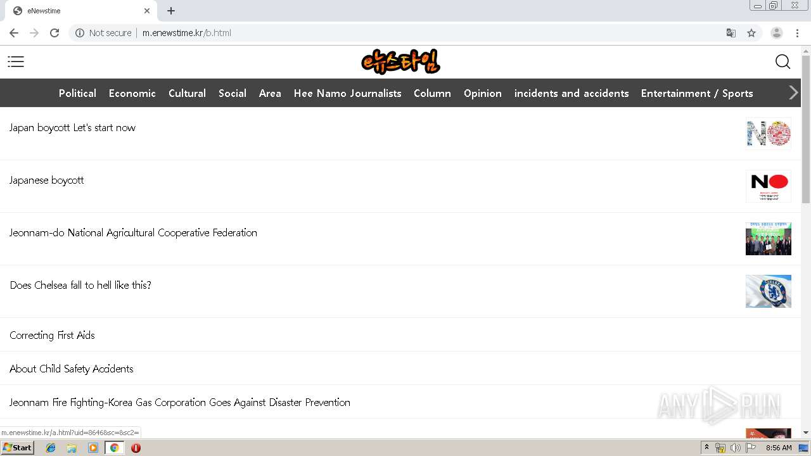Open Does Chelsea fall to hell article
The width and height of the screenshot is (811, 456).
(x=80, y=285)
